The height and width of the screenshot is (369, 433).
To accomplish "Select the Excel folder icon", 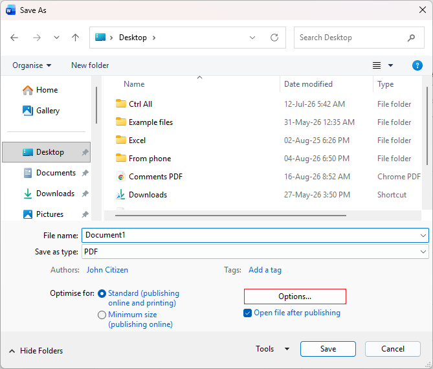I will point(120,140).
